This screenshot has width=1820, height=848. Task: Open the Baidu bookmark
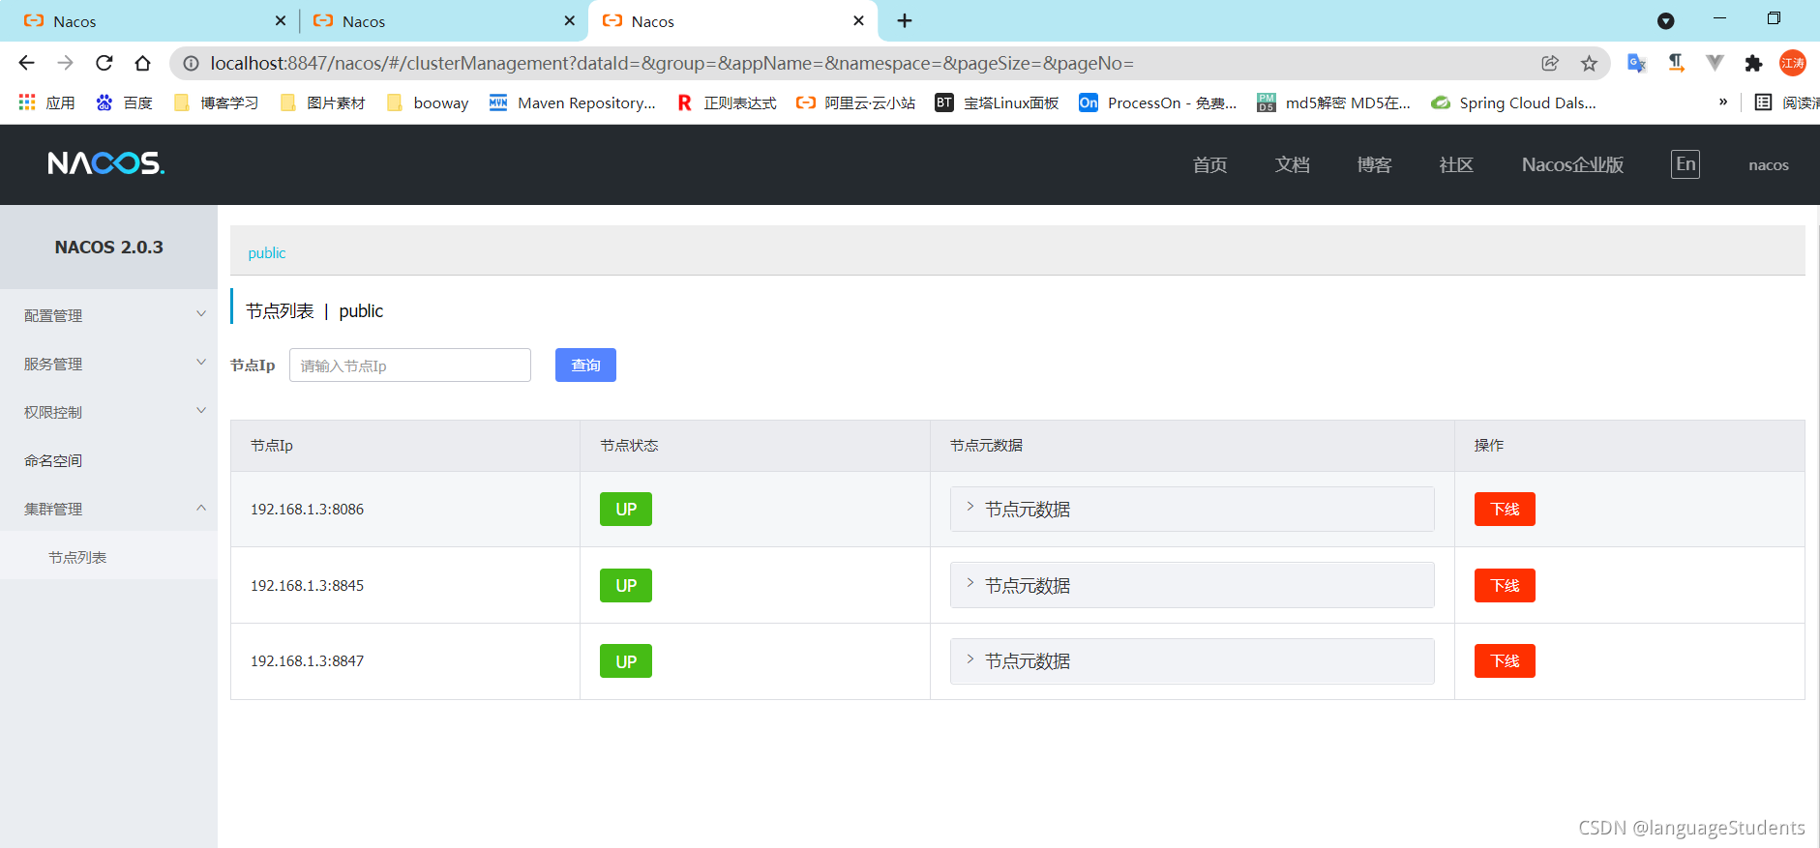click(124, 102)
